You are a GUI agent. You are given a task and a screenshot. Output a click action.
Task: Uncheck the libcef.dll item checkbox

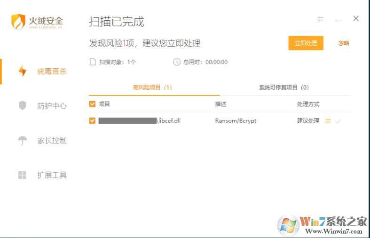92,121
